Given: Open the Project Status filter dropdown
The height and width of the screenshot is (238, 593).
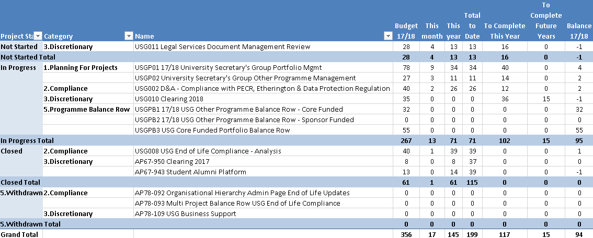Looking at the screenshot, I should [37, 36].
